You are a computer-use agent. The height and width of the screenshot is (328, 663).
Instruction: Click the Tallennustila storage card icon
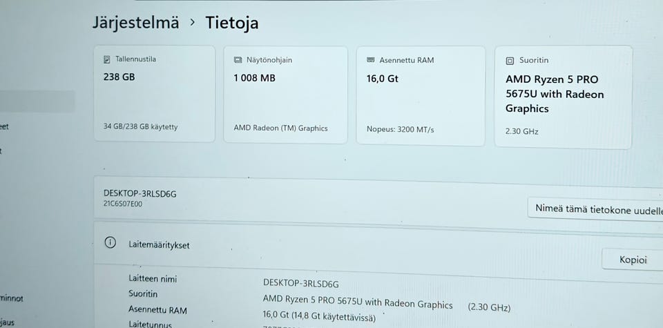(107, 59)
